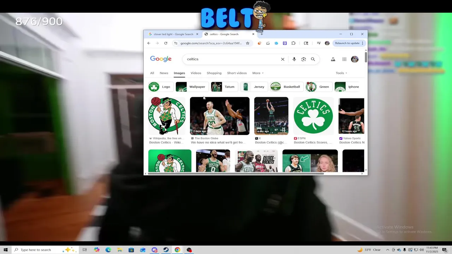The height and width of the screenshot is (254, 452).
Task: Go to the Google logo home page
Action: tap(161, 59)
